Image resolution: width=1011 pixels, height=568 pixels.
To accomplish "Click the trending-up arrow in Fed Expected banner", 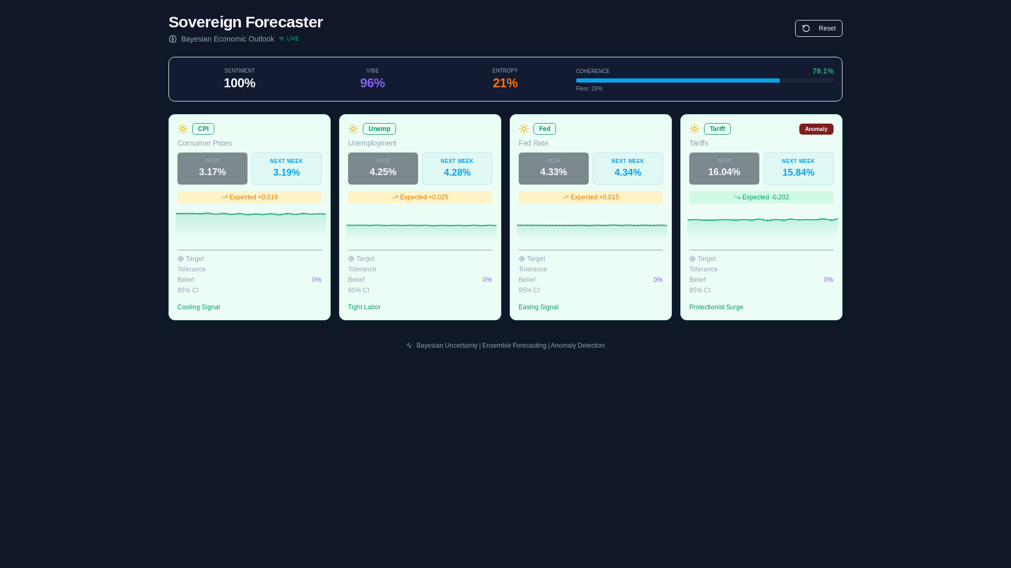I will coord(566,197).
